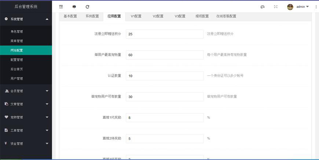This screenshot has height=160, width=319.
Task: Switch to the V2配置 tab
Action: (x=158, y=16)
